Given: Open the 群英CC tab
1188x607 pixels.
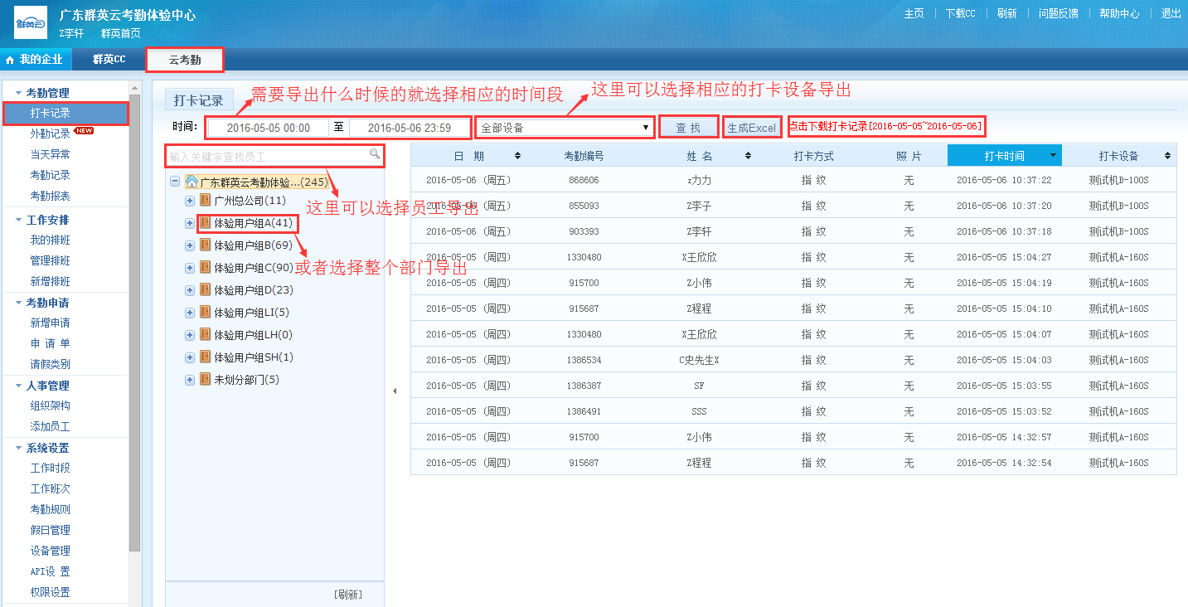Looking at the screenshot, I should tap(109, 60).
